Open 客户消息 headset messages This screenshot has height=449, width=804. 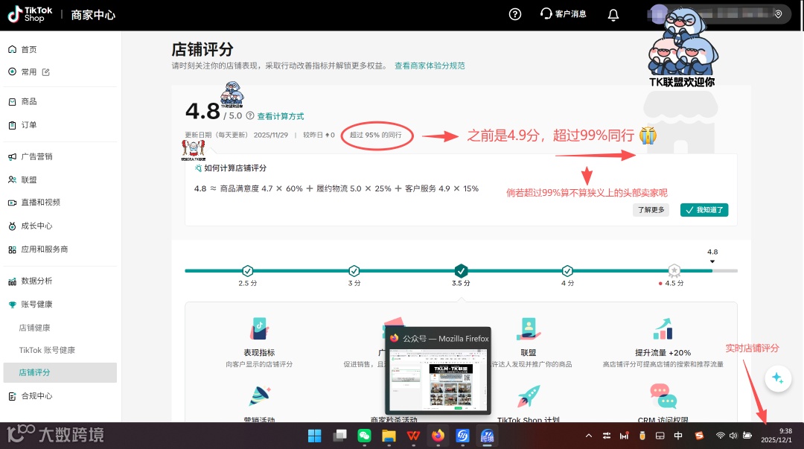pos(563,14)
